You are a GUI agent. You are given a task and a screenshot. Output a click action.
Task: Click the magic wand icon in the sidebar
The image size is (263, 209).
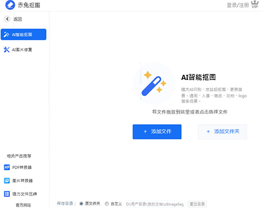click(7, 34)
